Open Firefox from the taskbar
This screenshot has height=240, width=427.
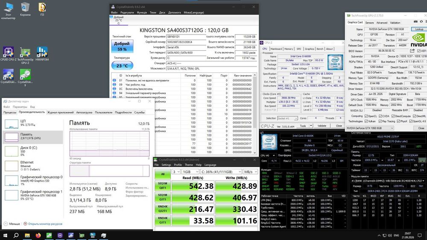pyautogui.click(x=38, y=235)
